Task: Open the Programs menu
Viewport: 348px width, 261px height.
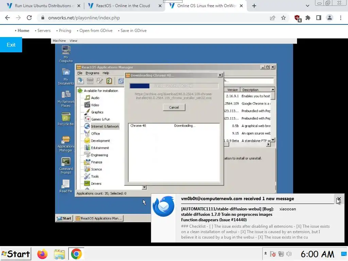Action: click(x=92, y=73)
